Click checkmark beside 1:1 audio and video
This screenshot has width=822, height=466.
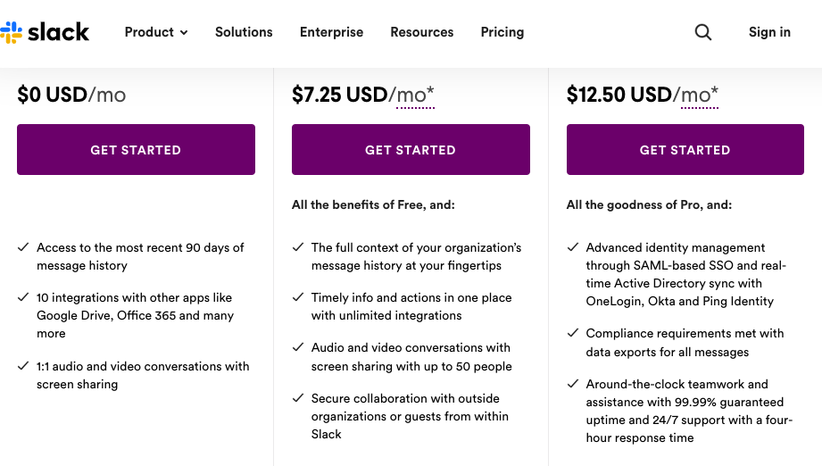pyautogui.click(x=23, y=366)
